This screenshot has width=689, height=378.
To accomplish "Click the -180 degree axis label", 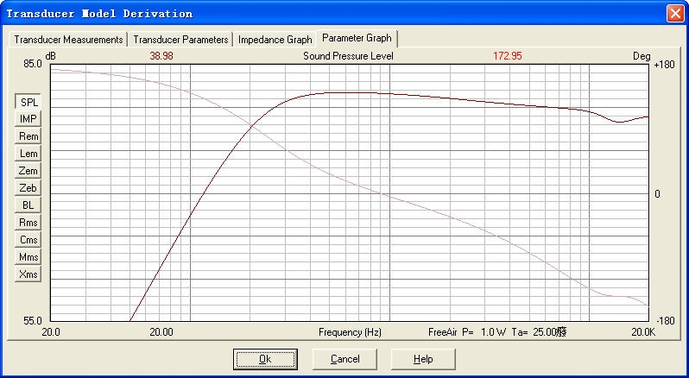I will tap(664, 321).
